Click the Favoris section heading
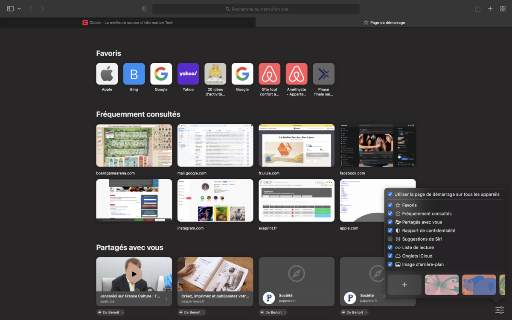The height and width of the screenshot is (320, 512). click(108, 53)
